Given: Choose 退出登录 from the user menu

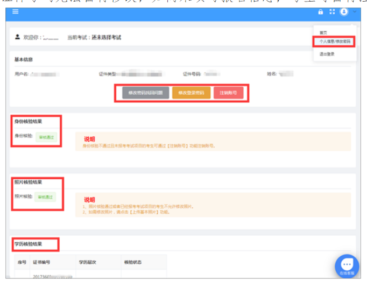Looking at the screenshot, I should point(327,54).
